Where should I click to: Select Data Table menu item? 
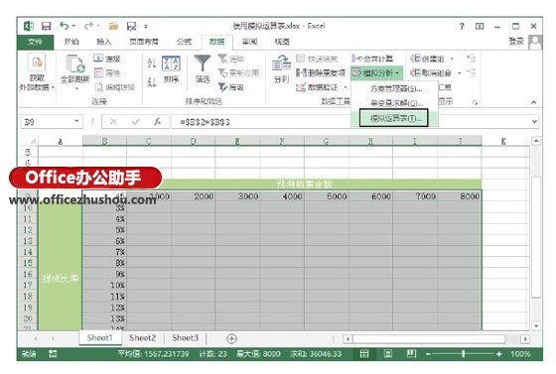(393, 118)
